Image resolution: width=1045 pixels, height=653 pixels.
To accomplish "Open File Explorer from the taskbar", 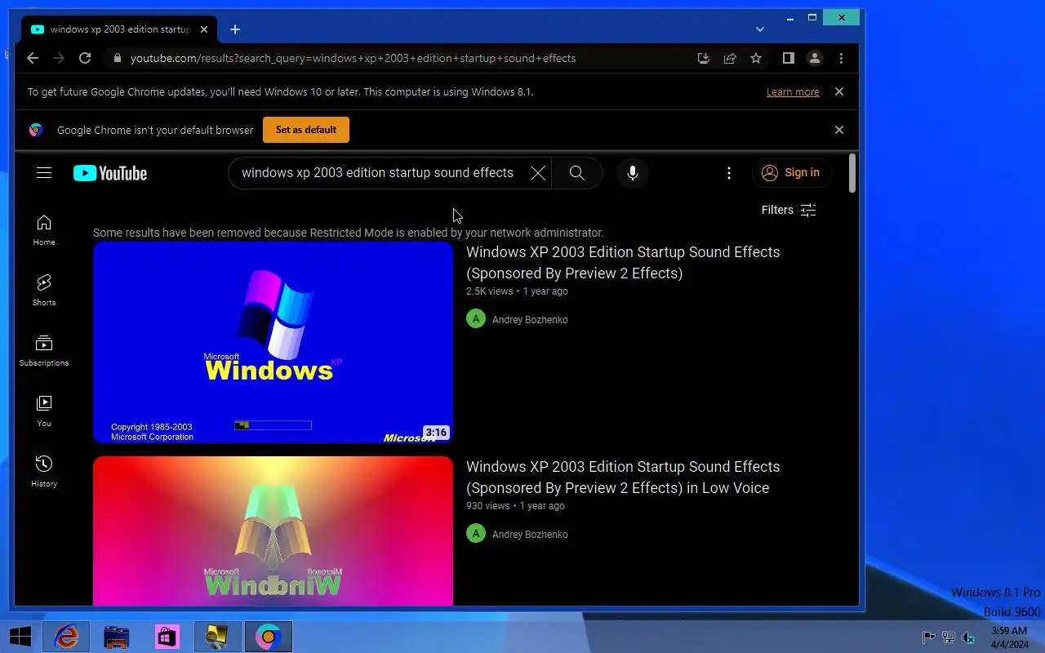I will pyautogui.click(x=117, y=637).
